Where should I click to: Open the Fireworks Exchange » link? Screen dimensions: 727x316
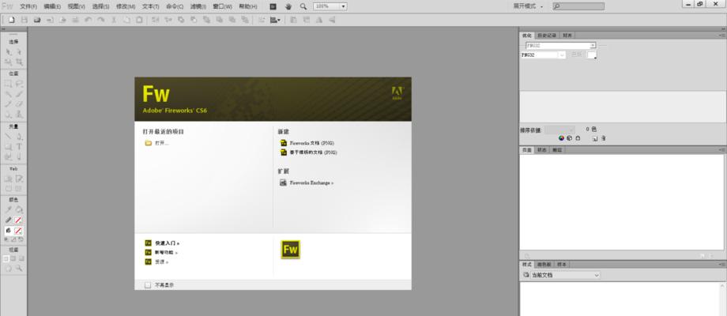click(311, 183)
